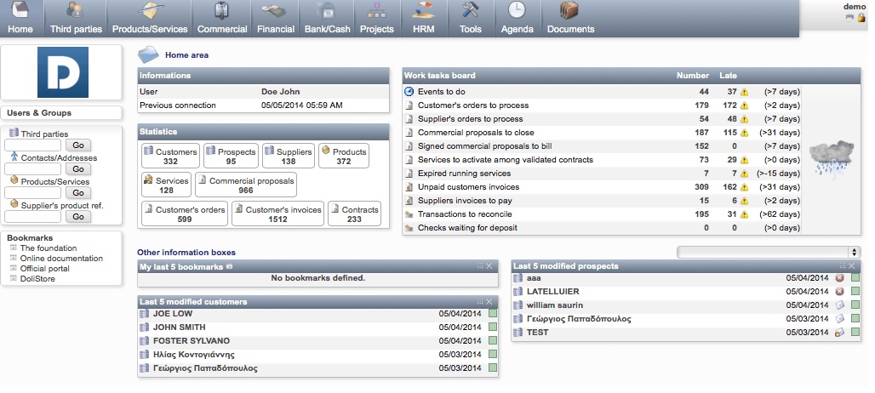Open The foundation bookmark

click(x=49, y=248)
